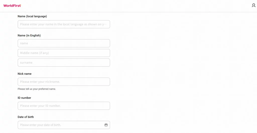This screenshot has width=257, height=133.
Task: Click the 'Date of birth' label
Action: pos(26,117)
